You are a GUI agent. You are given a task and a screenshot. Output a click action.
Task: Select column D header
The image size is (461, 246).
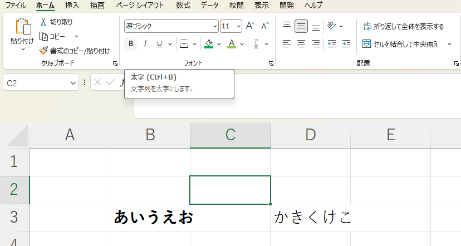pyautogui.click(x=311, y=135)
